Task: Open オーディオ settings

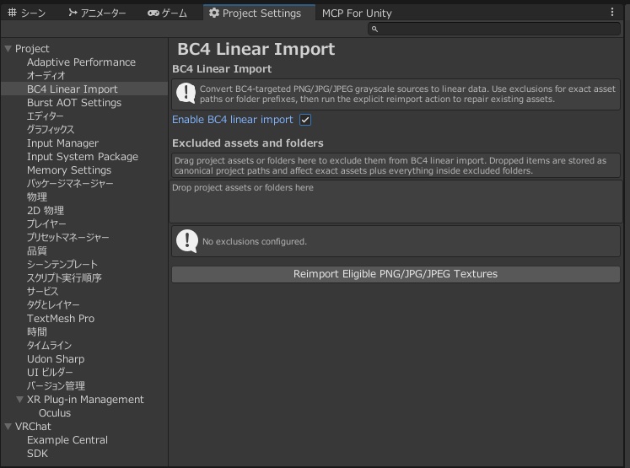Action: (x=46, y=76)
